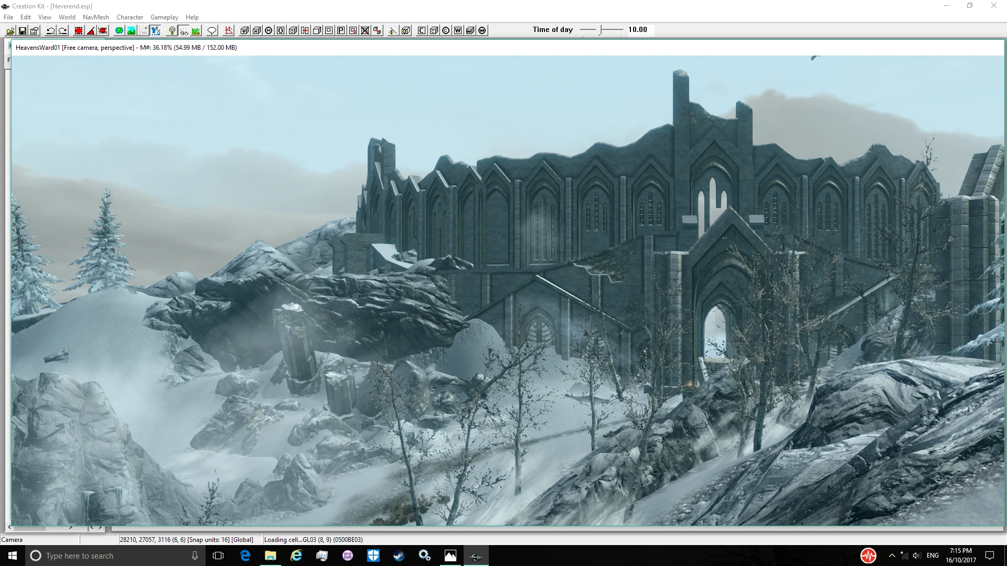Click the Type here to search box
The image size is (1007, 566).
click(115, 556)
